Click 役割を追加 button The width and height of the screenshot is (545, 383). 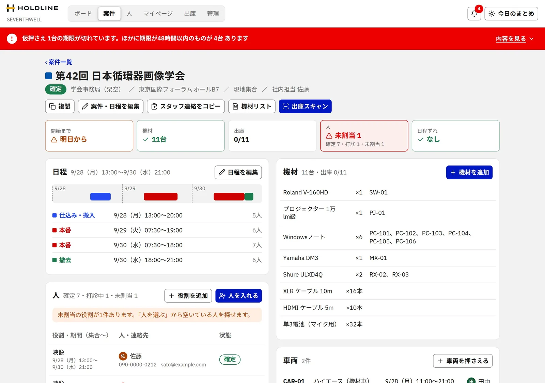[x=188, y=296]
